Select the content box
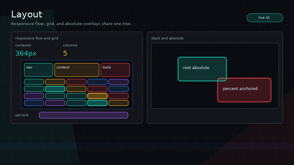The width and height of the screenshot is (294, 165). pyautogui.click(x=77, y=70)
